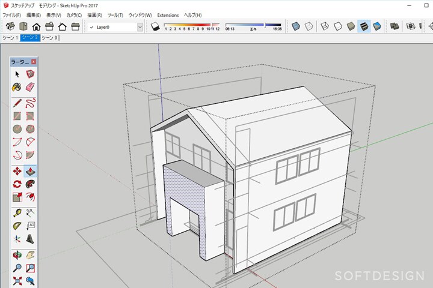Screen dimensions: 433x288
Task: Switch to Right view icon
Action: [49, 26]
